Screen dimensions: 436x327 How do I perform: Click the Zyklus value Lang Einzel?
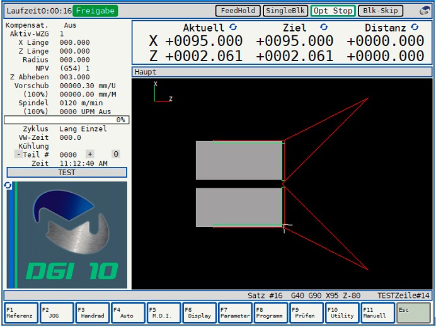(x=83, y=129)
